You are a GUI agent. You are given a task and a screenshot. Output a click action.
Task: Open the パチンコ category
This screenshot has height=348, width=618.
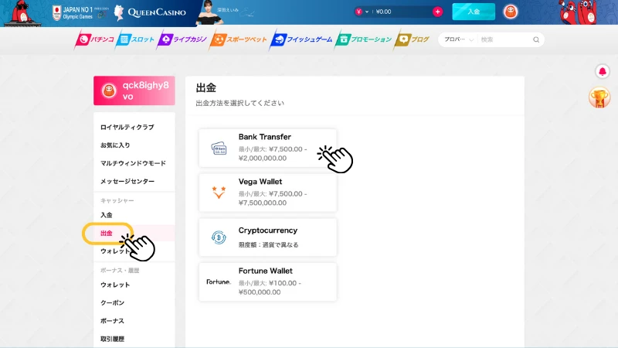(95, 39)
